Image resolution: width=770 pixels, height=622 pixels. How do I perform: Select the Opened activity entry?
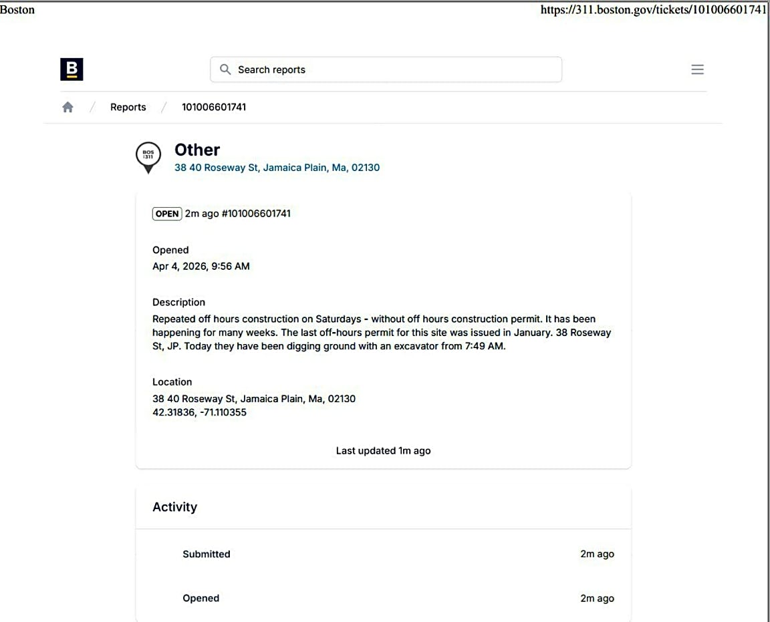coord(201,598)
